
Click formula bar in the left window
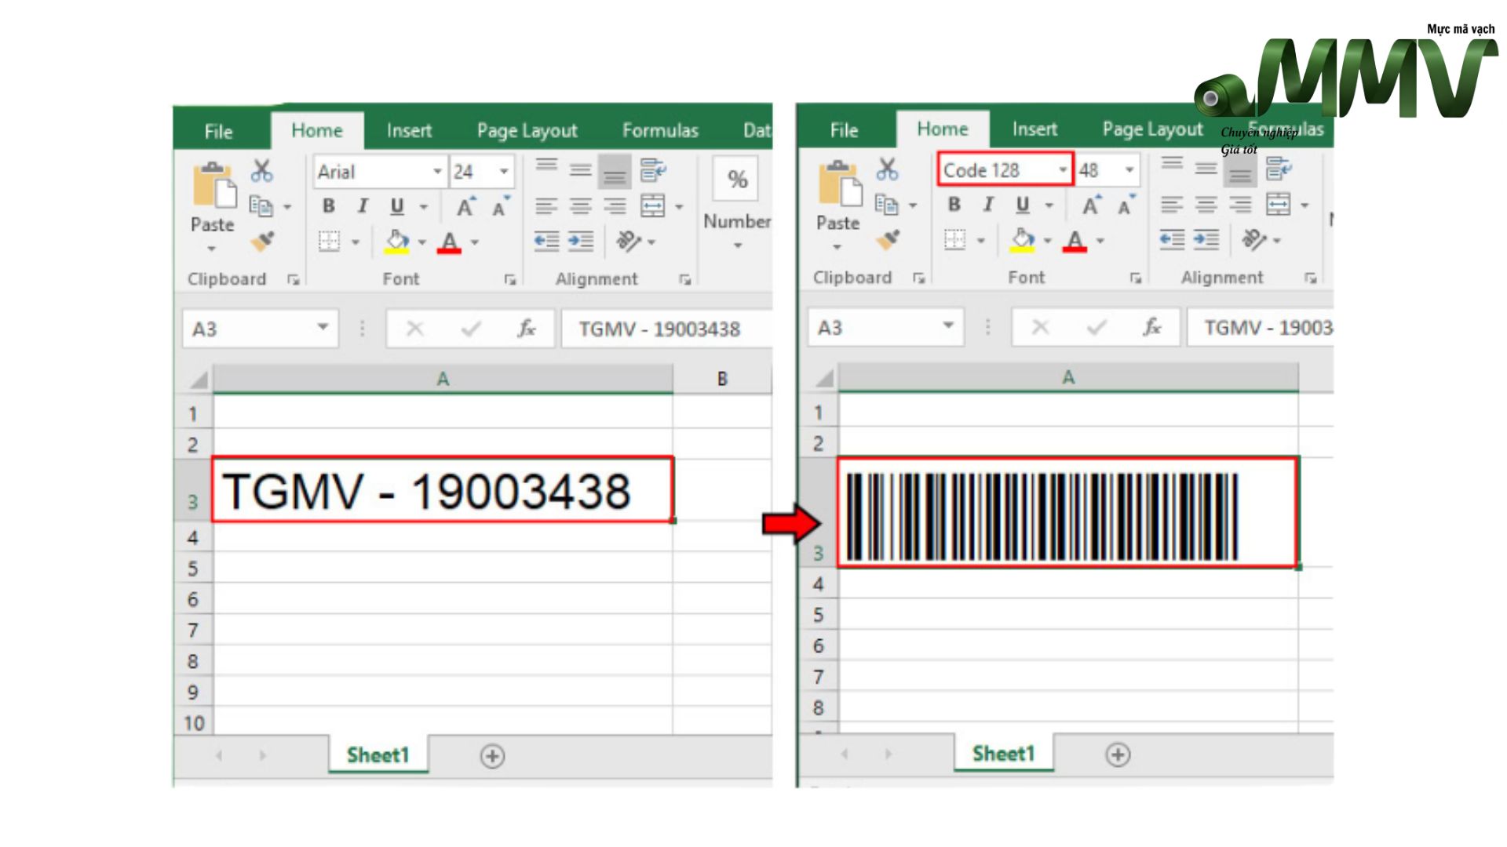point(667,329)
